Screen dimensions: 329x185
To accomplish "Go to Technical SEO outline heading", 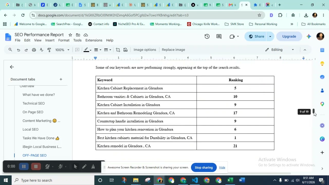I will pyautogui.click(x=34, y=103).
